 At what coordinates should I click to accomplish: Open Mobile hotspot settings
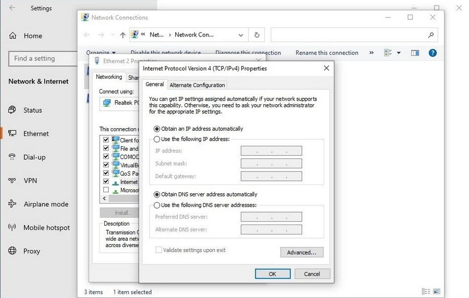[x=39, y=228]
